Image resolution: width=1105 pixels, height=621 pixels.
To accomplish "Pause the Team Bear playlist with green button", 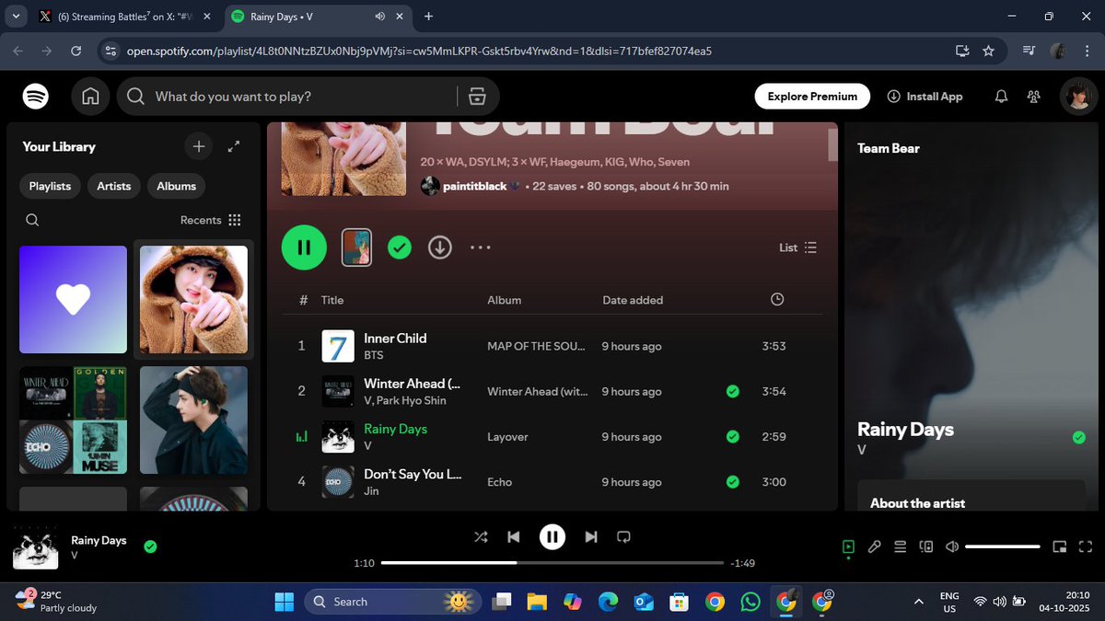I will (304, 247).
